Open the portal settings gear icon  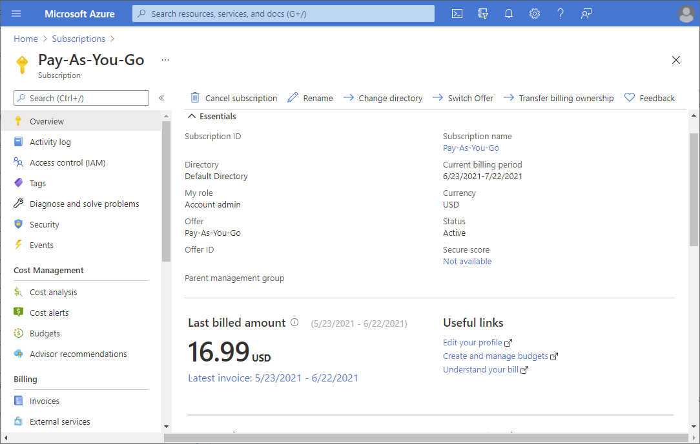pos(535,13)
